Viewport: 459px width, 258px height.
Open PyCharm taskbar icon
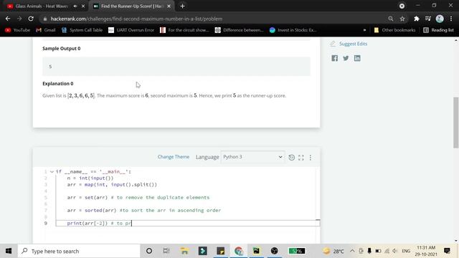click(257, 251)
